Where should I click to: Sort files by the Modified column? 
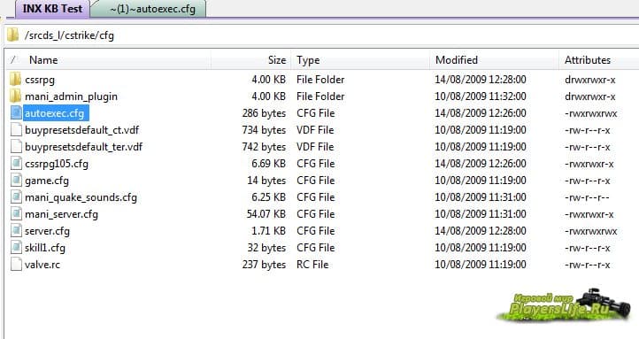pyautogui.click(x=456, y=60)
